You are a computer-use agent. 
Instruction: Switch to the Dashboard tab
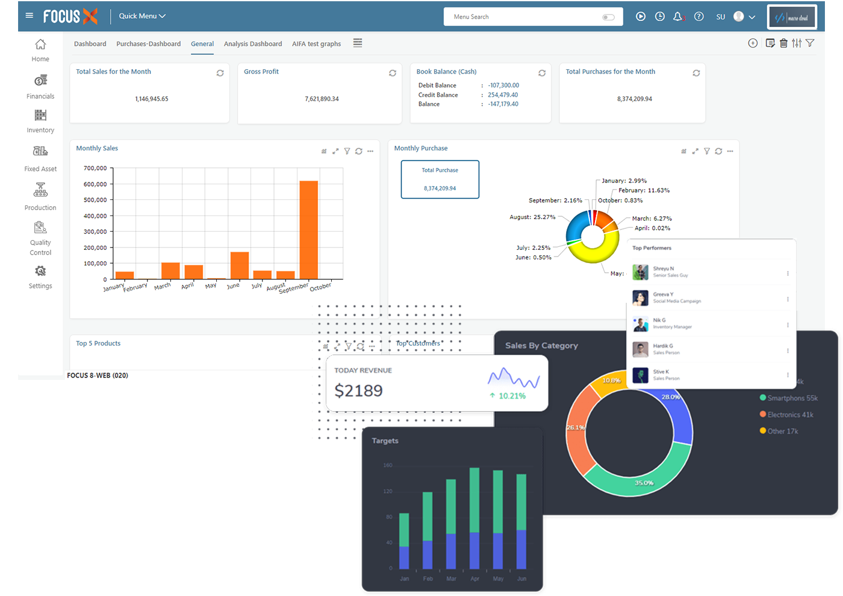pos(90,44)
